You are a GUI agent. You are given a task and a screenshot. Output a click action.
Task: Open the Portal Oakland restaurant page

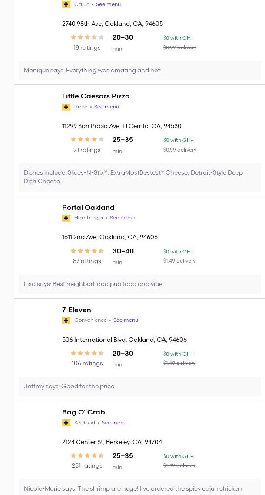(x=88, y=208)
